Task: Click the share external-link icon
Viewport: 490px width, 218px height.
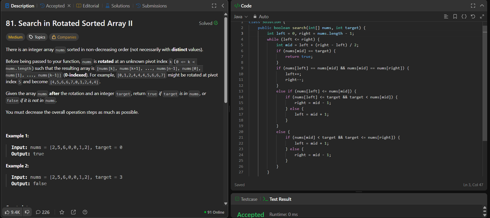Action: point(74,212)
